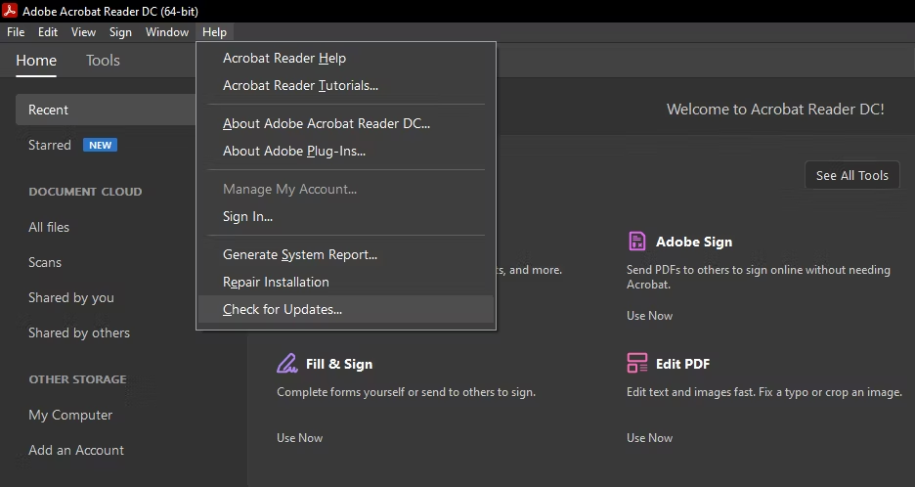The width and height of the screenshot is (915, 487).
Task: Select About Adobe Plug-Ins entry
Action: tap(294, 151)
